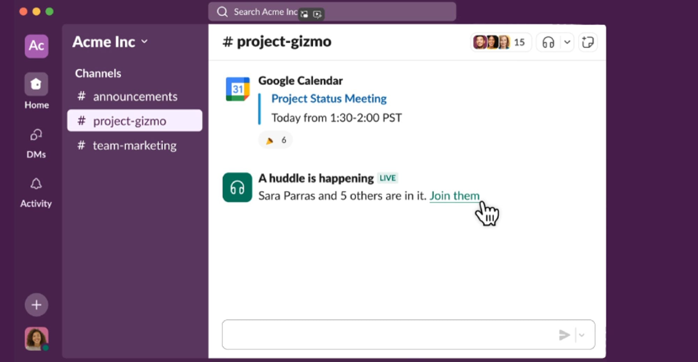Click the Join them link
This screenshot has height=362, width=698.
tap(454, 196)
